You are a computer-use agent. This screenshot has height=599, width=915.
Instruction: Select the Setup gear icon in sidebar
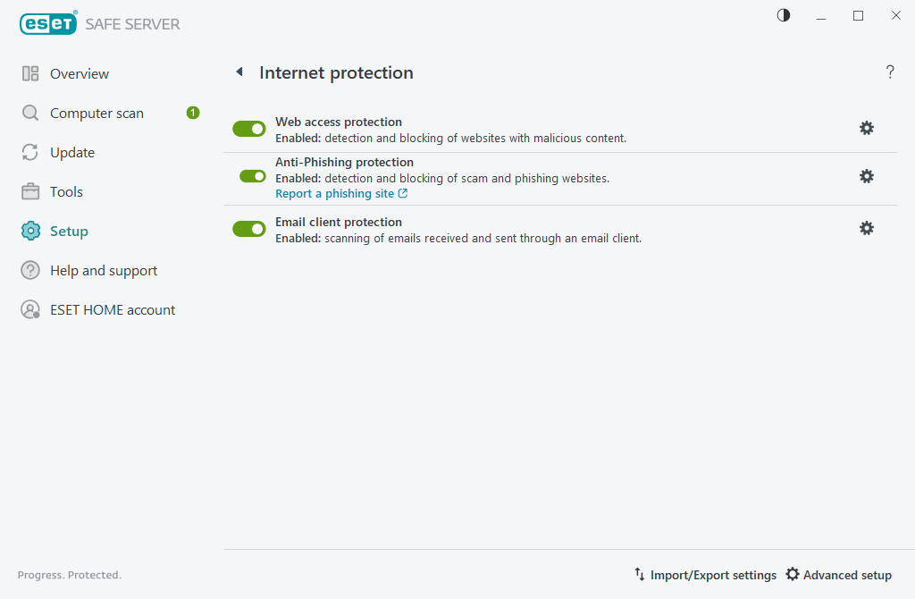point(29,231)
